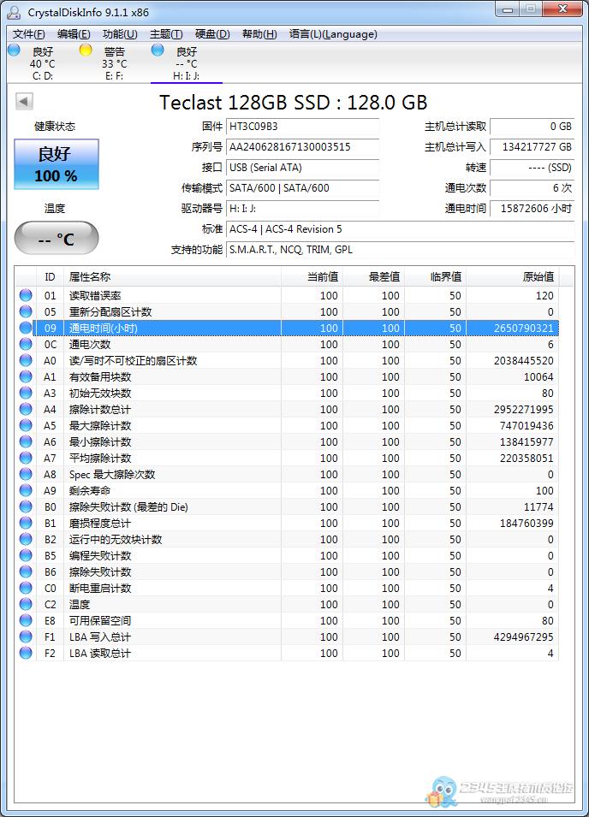Click status orb of row B2
Screen dimensions: 589x817
[x=26, y=539]
